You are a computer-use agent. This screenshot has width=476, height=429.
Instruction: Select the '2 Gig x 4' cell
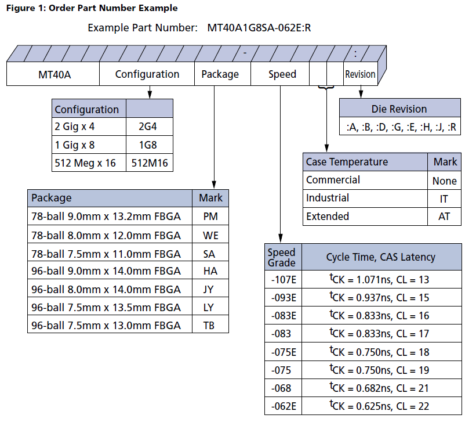(x=89, y=127)
